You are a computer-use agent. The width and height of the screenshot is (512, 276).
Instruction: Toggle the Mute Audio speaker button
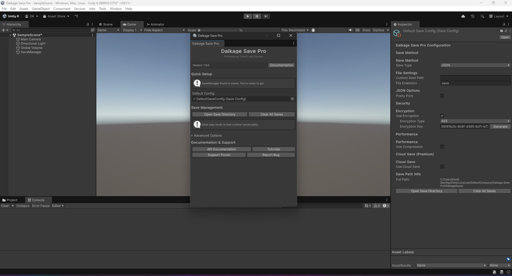coord(350,30)
